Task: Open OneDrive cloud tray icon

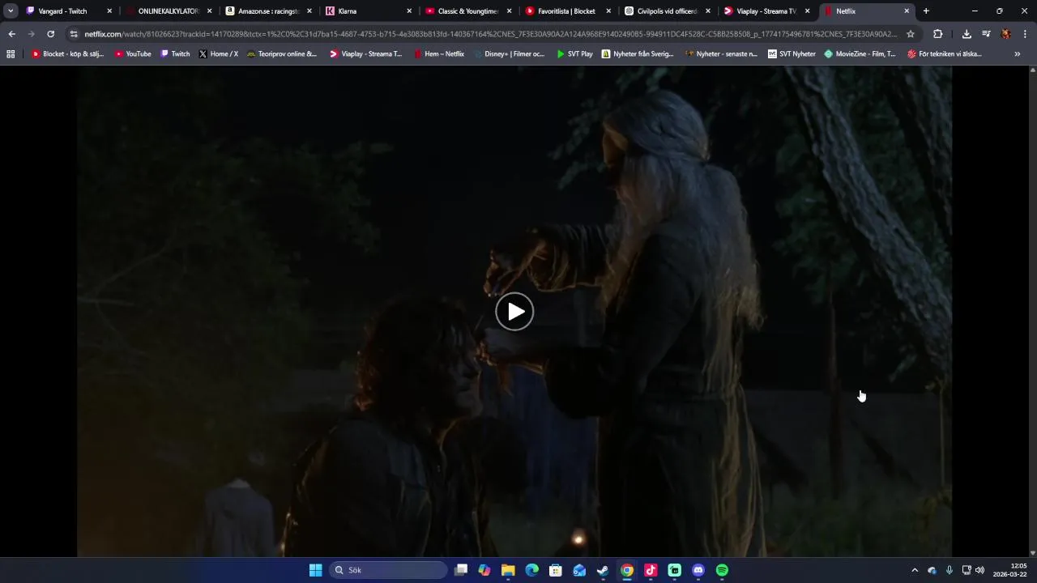Action: (x=932, y=570)
